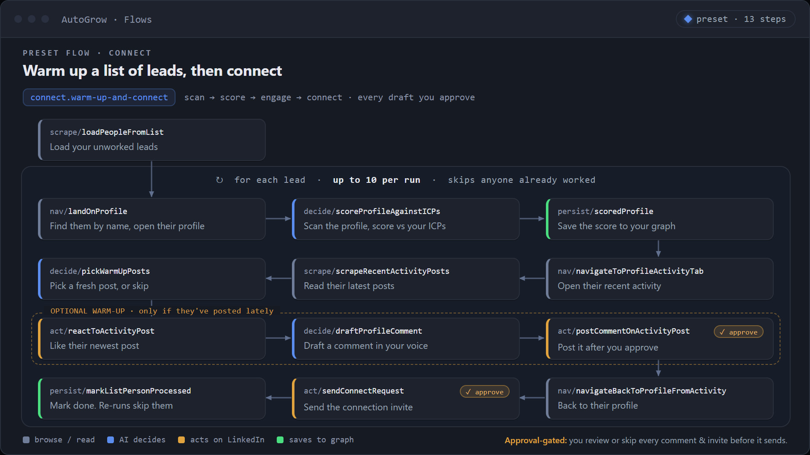Click approve badge on sendConnectRequest step
This screenshot has height=455, width=810.
pyautogui.click(x=484, y=392)
